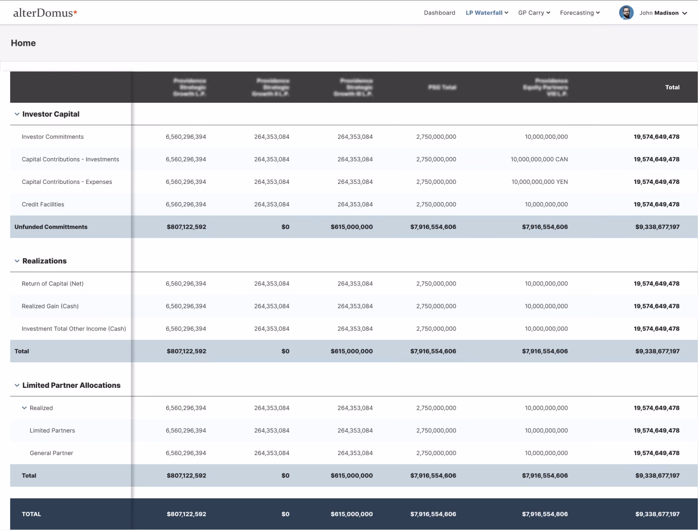Click the Investor Commitments 6,560,296,394 cell
Screen dimensions: 699x530
(186, 137)
